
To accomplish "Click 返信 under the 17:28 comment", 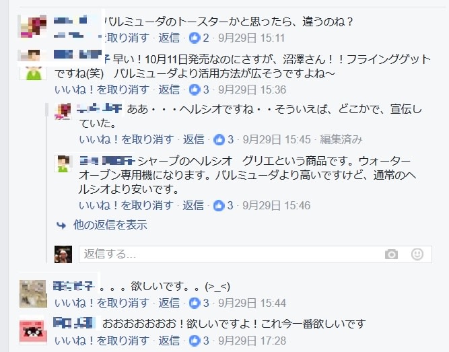I will pyautogui.click(x=169, y=341).
